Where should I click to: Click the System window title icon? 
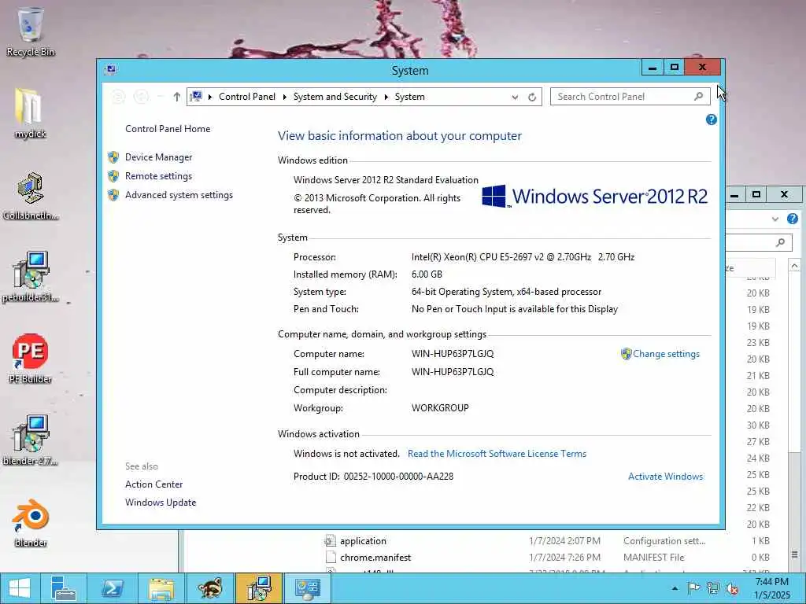(110, 69)
